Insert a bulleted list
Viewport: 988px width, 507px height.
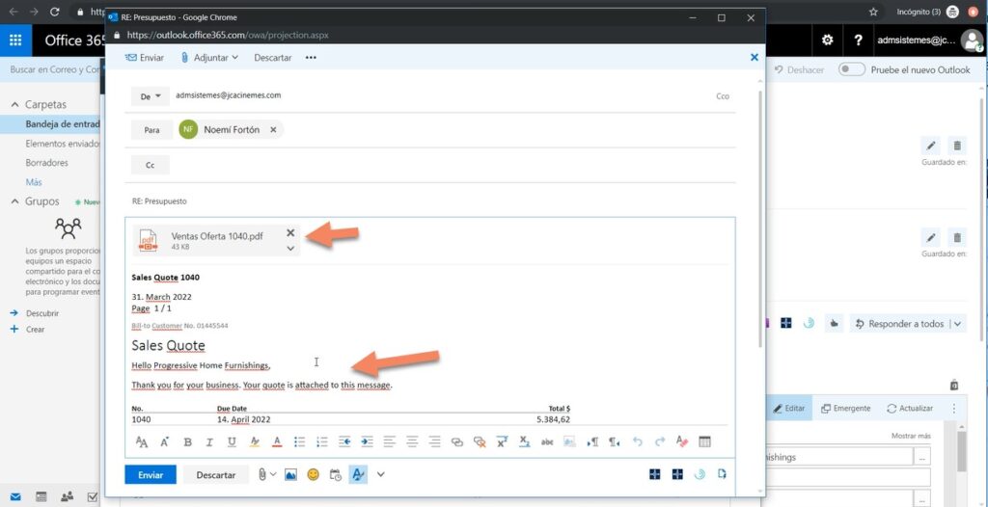(x=300, y=442)
